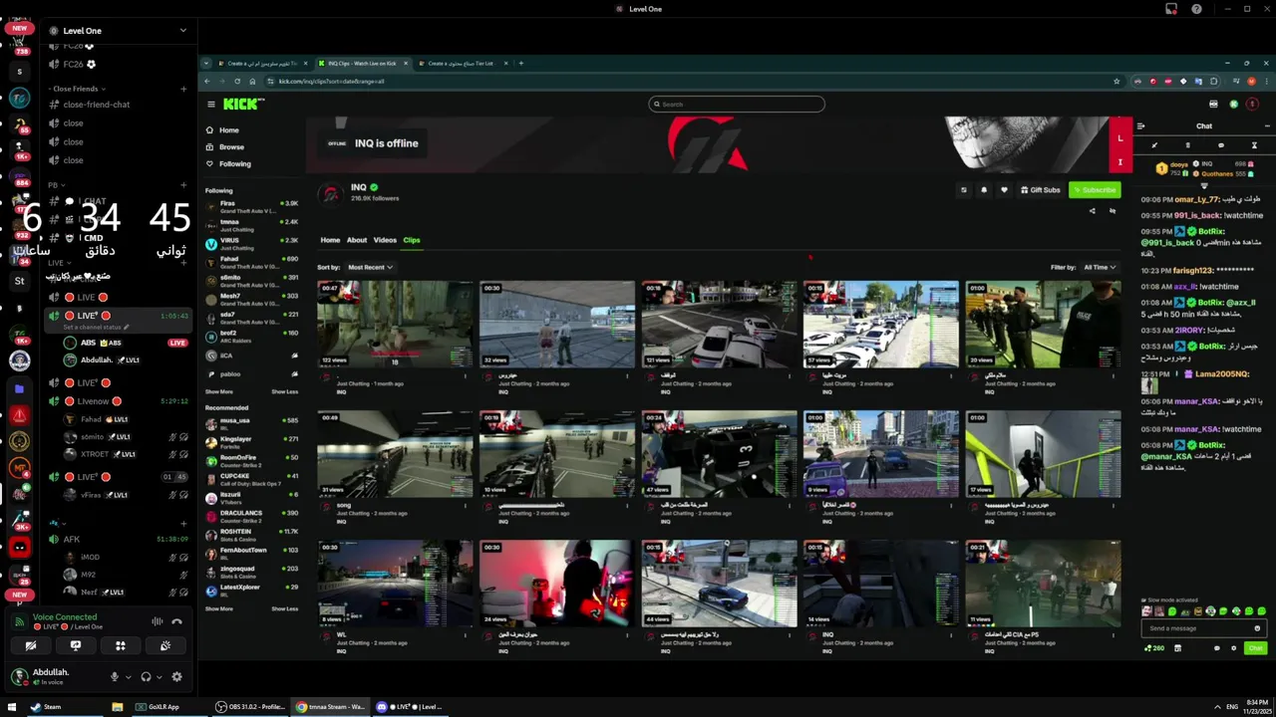Open the Most Recent sort dropdown
The image size is (1276, 717).
tap(370, 267)
